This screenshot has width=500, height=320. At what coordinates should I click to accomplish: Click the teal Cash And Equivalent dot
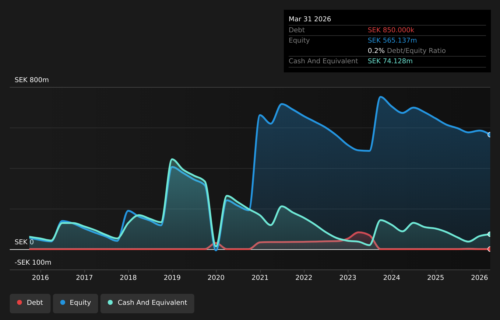(x=110, y=302)
